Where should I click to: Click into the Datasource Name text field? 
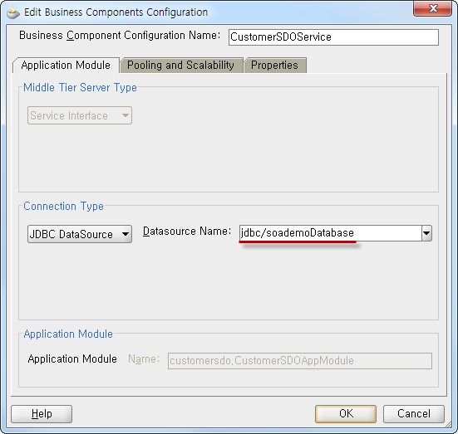point(330,233)
